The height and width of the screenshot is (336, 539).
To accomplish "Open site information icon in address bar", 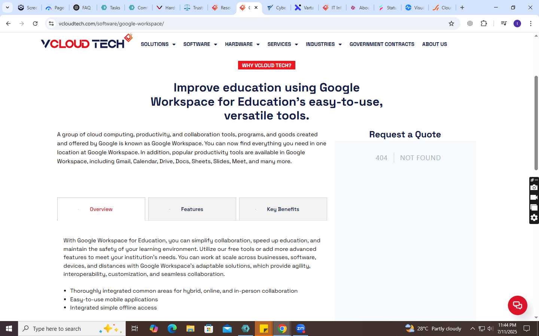I will 51,24.
